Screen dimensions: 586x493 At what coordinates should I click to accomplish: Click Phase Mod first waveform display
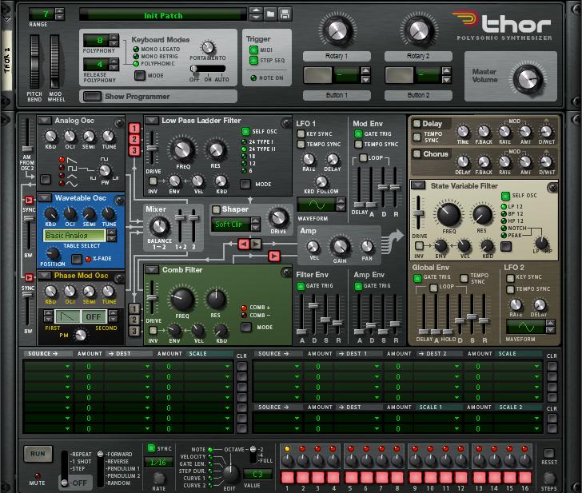pyautogui.click(x=68, y=316)
